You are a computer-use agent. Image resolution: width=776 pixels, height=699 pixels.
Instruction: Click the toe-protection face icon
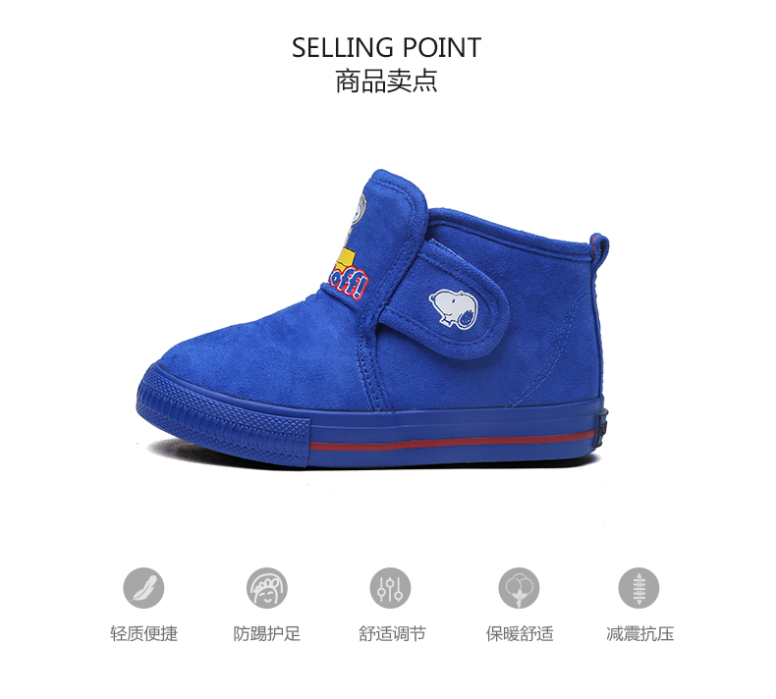[267, 588]
